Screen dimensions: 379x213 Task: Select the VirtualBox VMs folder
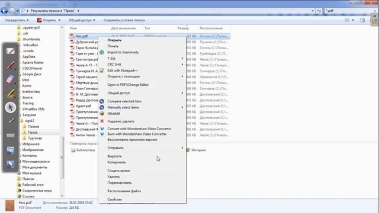[x=33, y=109]
